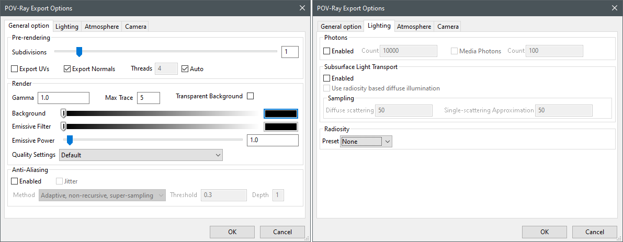Viewport: 623px width, 242px height.
Task: Click the Emissive Filter slider handle
Action: tap(63, 127)
